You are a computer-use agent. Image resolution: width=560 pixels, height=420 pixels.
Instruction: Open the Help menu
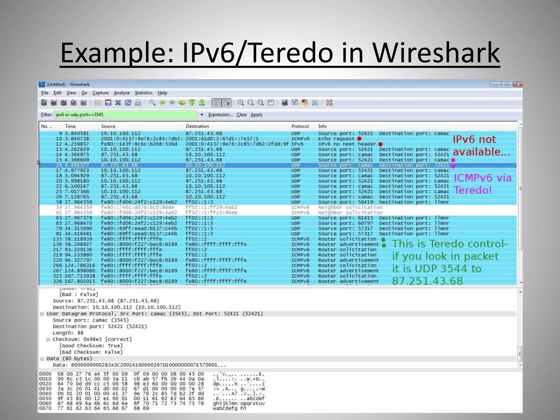point(162,93)
